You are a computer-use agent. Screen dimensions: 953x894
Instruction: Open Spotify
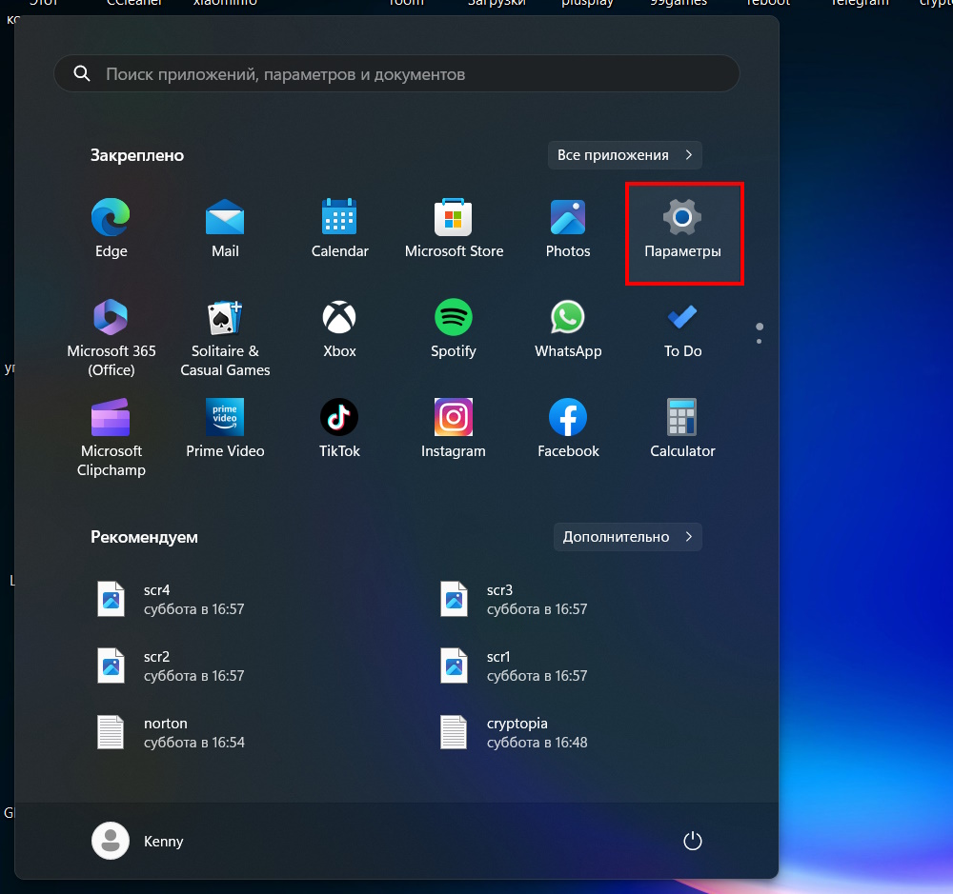coord(454,330)
